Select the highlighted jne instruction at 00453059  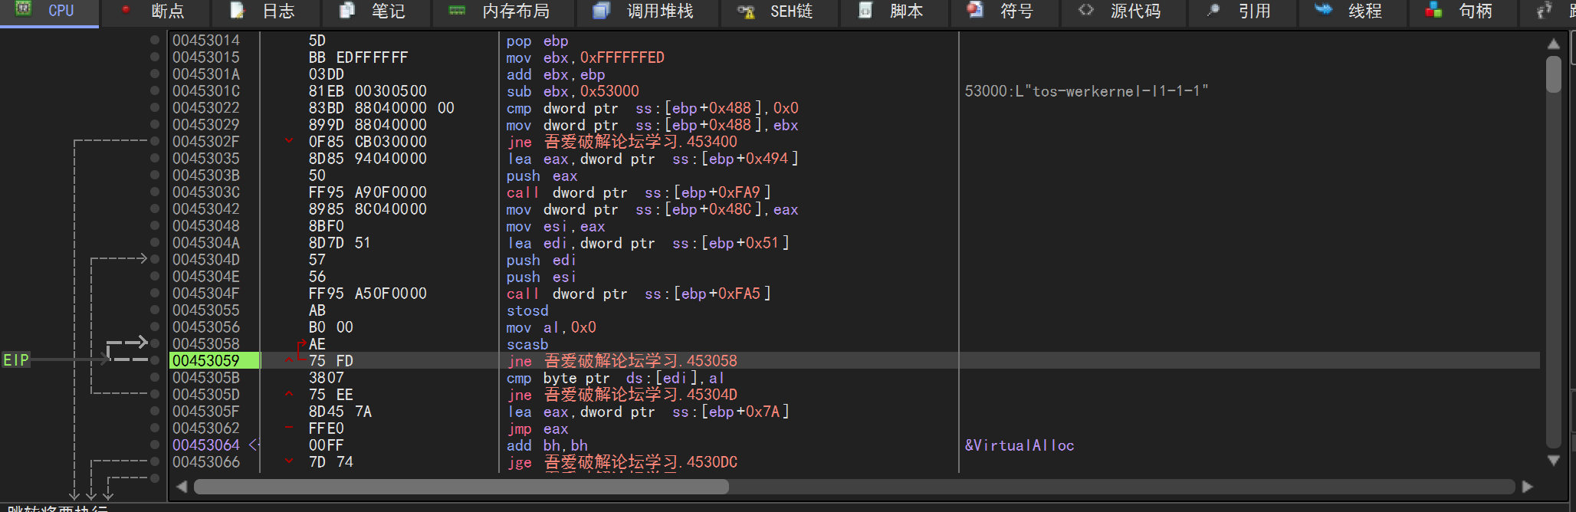(621, 360)
